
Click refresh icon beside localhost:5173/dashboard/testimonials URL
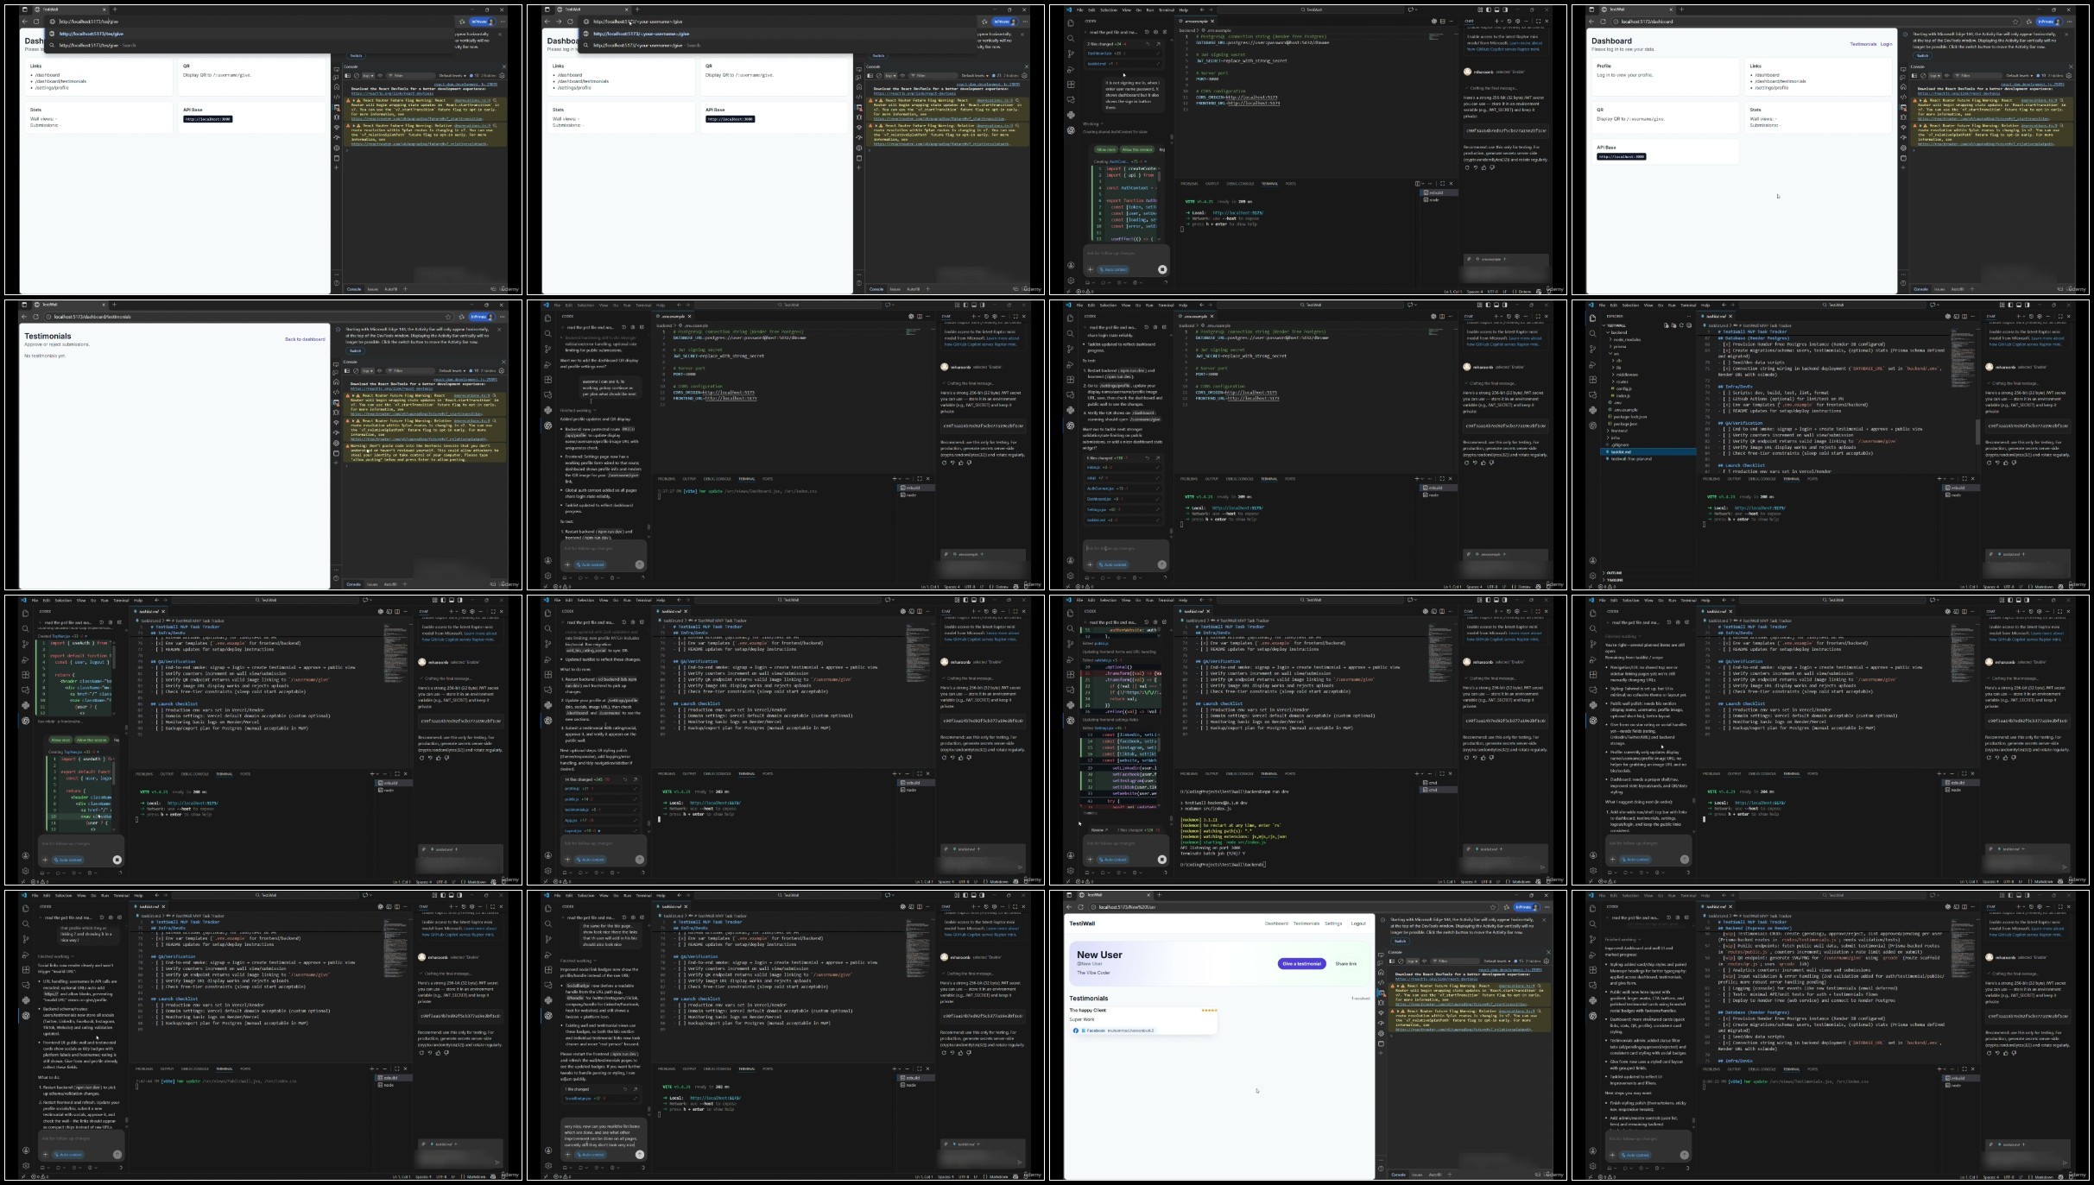click(35, 317)
